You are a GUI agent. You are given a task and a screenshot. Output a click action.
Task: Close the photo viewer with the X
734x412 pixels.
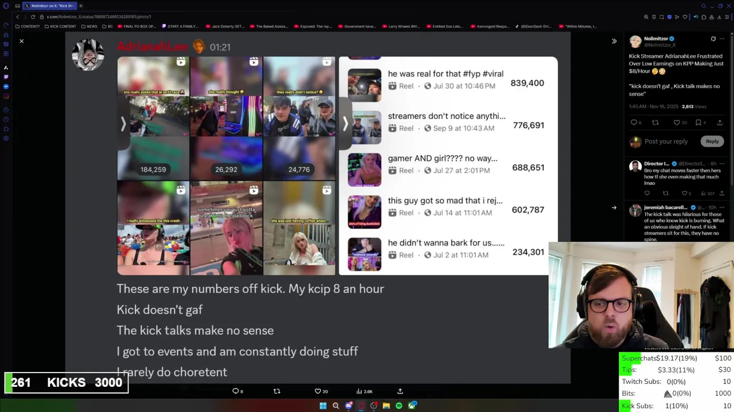pyautogui.click(x=21, y=41)
